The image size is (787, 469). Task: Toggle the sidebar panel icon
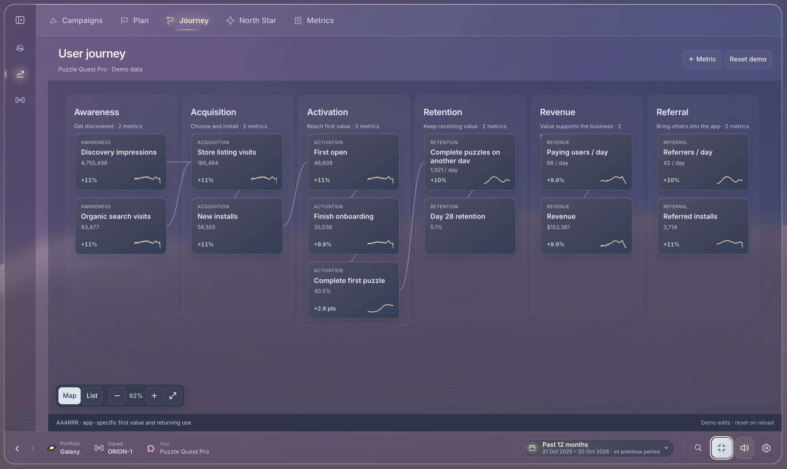(x=20, y=20)
